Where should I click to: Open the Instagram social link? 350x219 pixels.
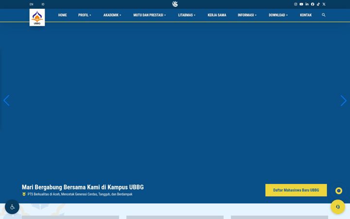pos(296,4)
